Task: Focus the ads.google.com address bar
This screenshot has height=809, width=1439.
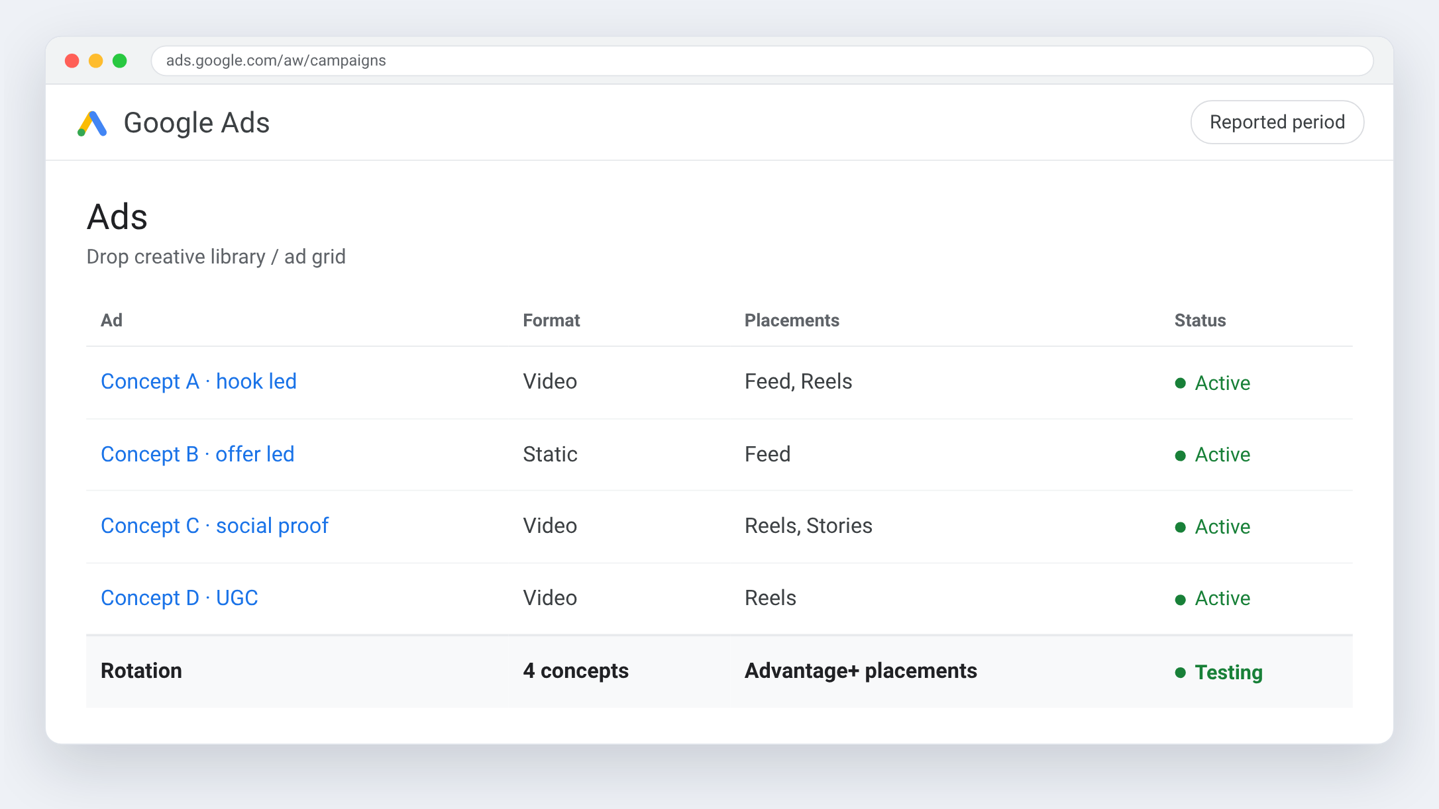Action: click(762, 61)
